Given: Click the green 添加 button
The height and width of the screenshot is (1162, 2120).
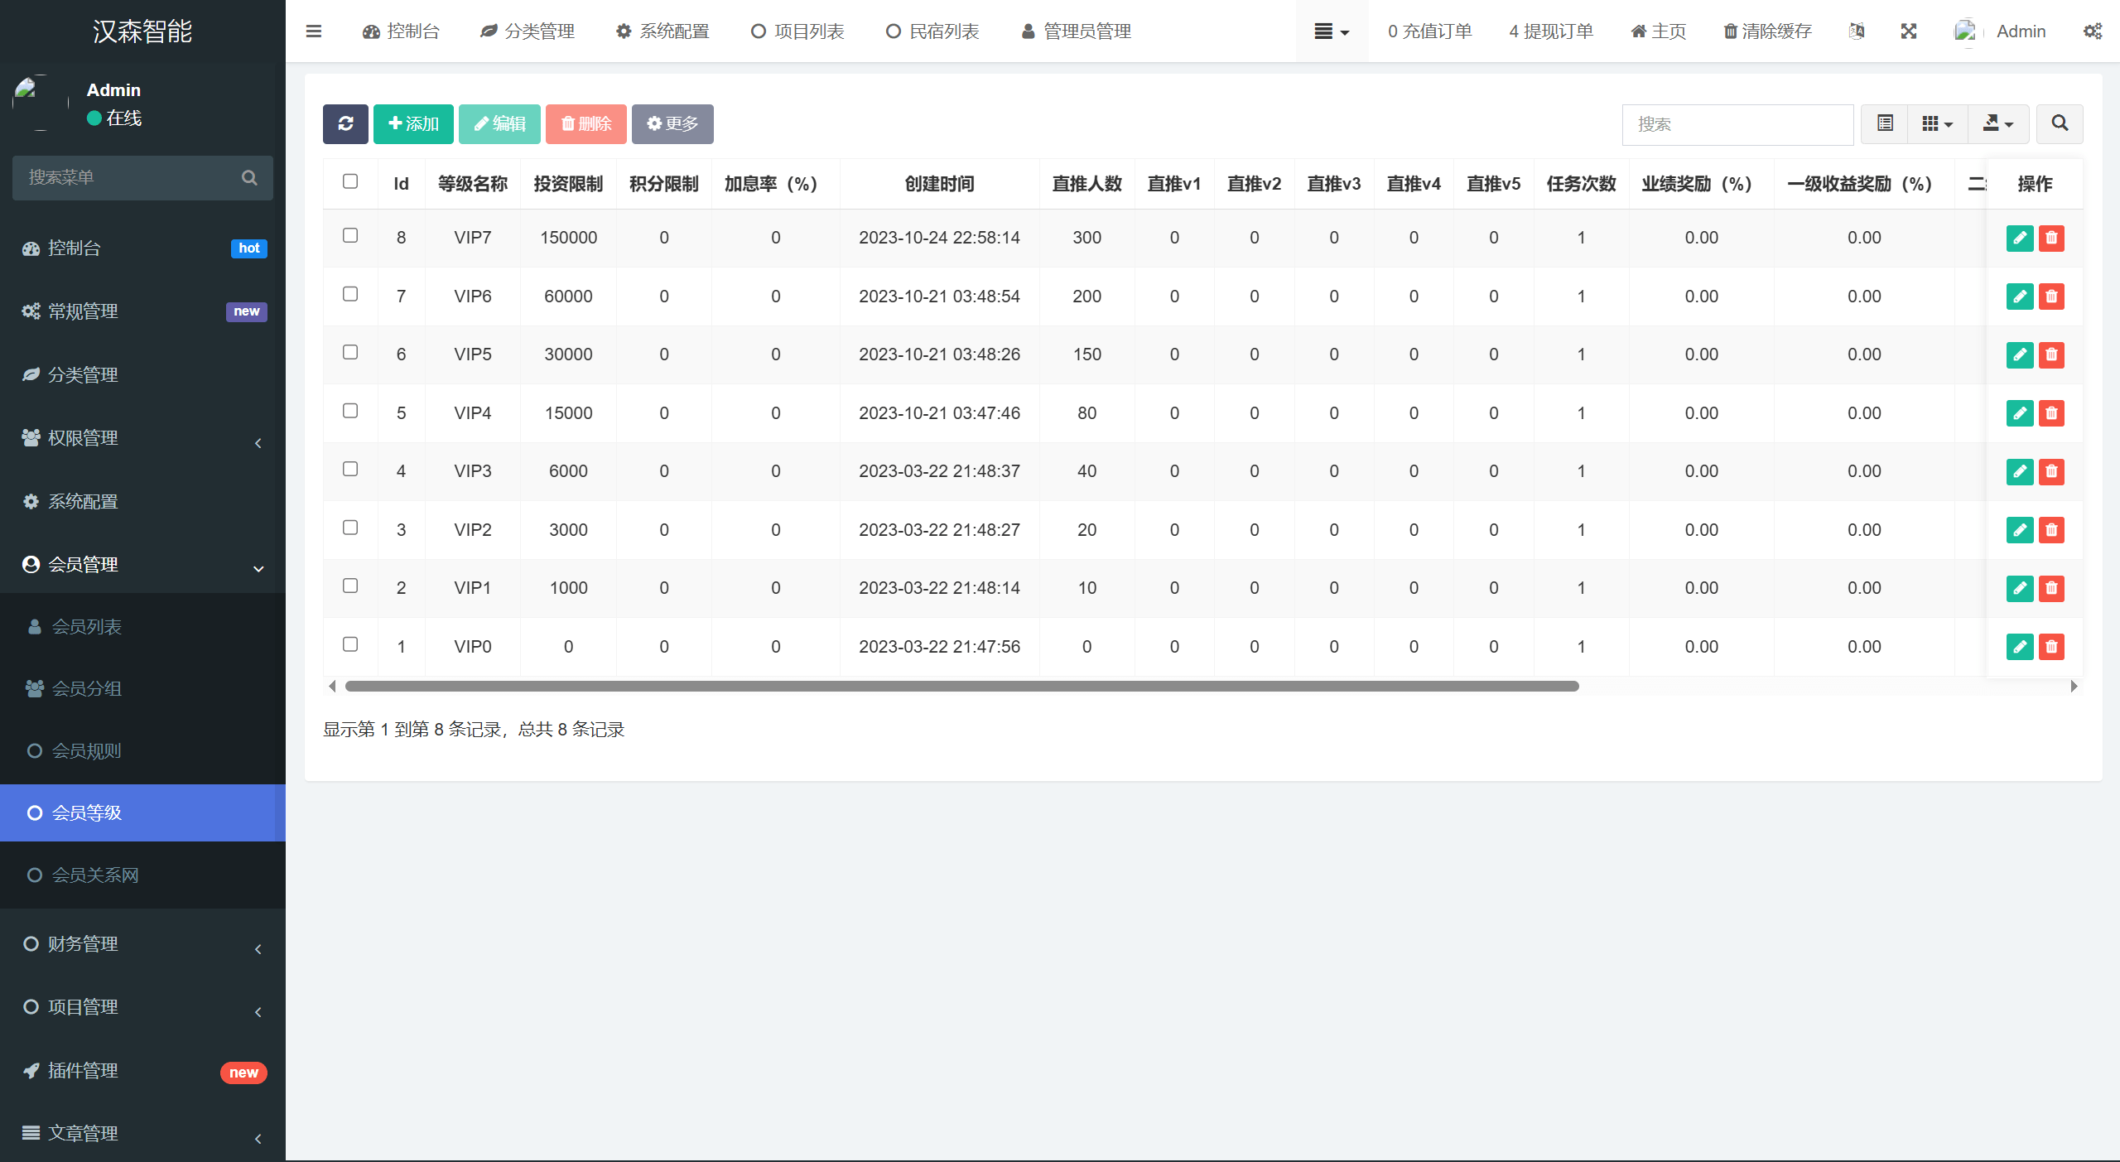Looking at the screenshot, I should [x=413, y=124].
